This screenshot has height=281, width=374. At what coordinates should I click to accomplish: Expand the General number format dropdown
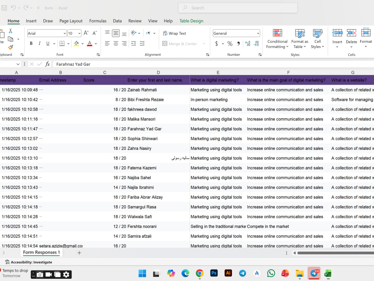[258, 33]
